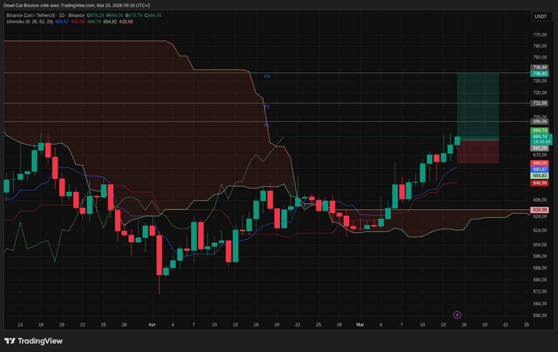Click the 556,50 price scale label
This screenshot has height=352, width=558.
coord(540,315)
